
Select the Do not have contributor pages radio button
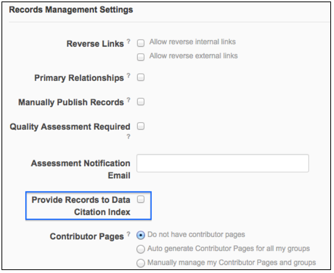tap(140, 235)
